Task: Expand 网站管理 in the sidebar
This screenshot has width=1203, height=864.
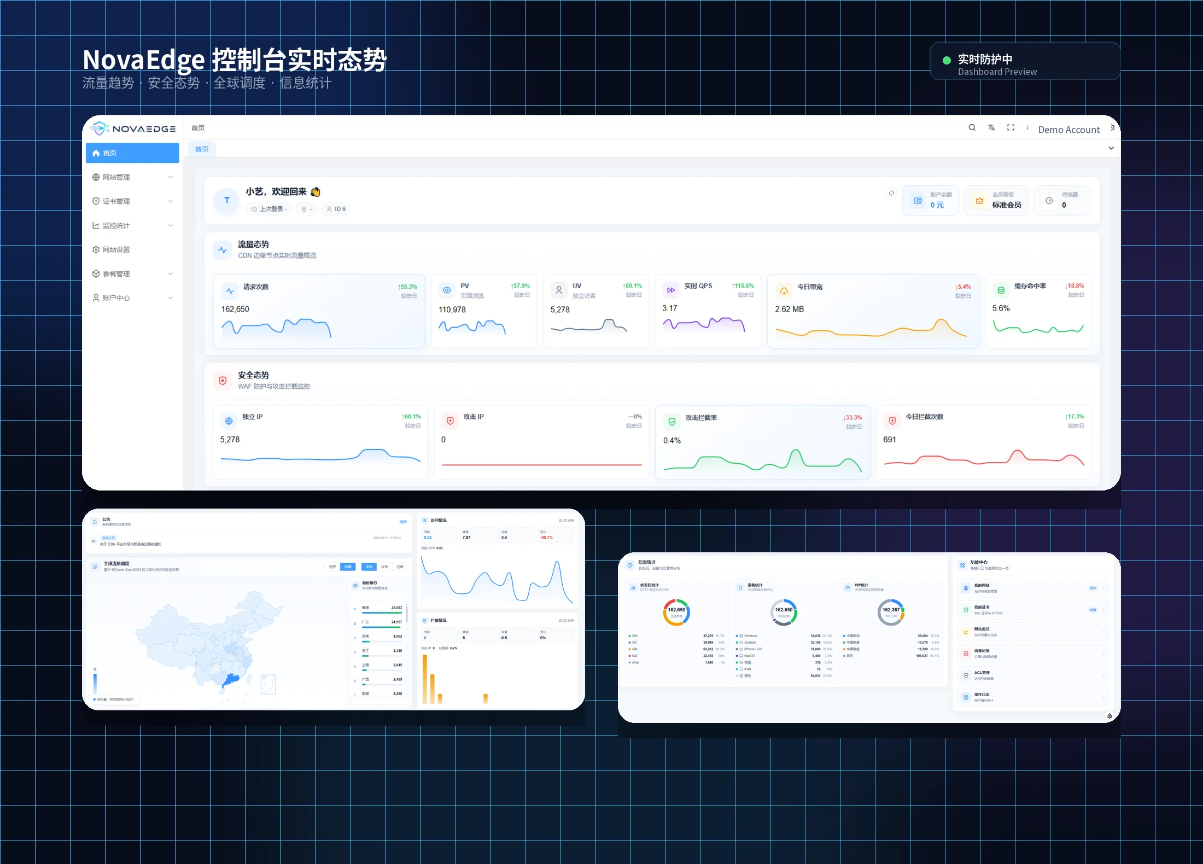Action: pyautogui.click(x=132, y=177)
